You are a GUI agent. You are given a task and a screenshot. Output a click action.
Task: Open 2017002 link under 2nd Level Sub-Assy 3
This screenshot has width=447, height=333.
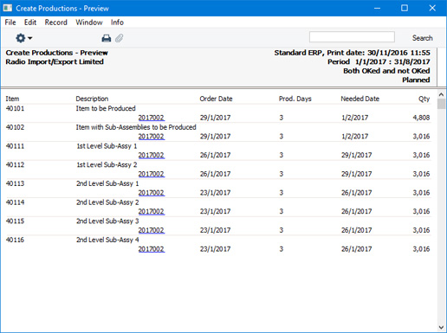[x=152, y=230]
